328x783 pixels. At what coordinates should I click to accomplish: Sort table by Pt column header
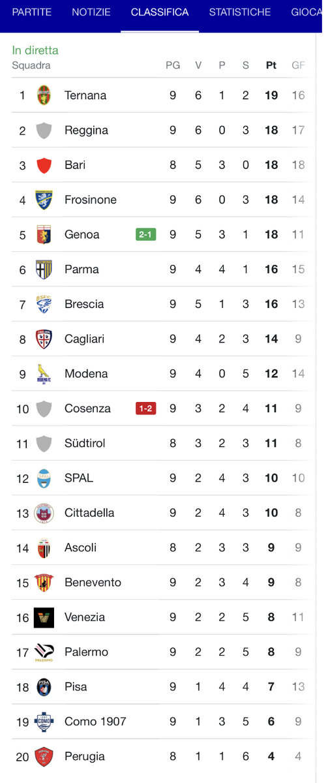[271, 65]
